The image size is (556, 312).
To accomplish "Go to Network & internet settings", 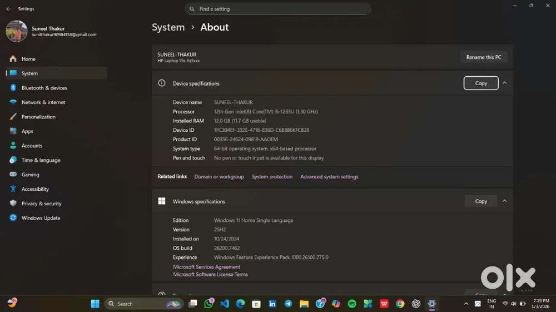I will [x=43, y=102].
